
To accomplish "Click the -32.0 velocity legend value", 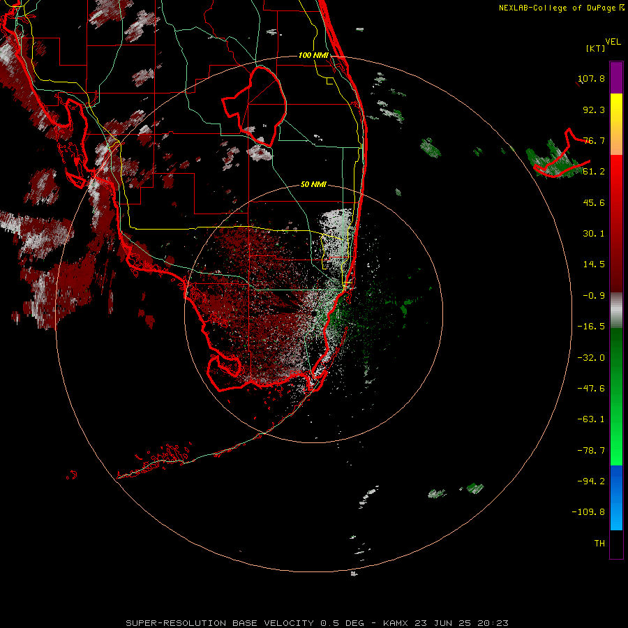I will click(x=591, y=358).
